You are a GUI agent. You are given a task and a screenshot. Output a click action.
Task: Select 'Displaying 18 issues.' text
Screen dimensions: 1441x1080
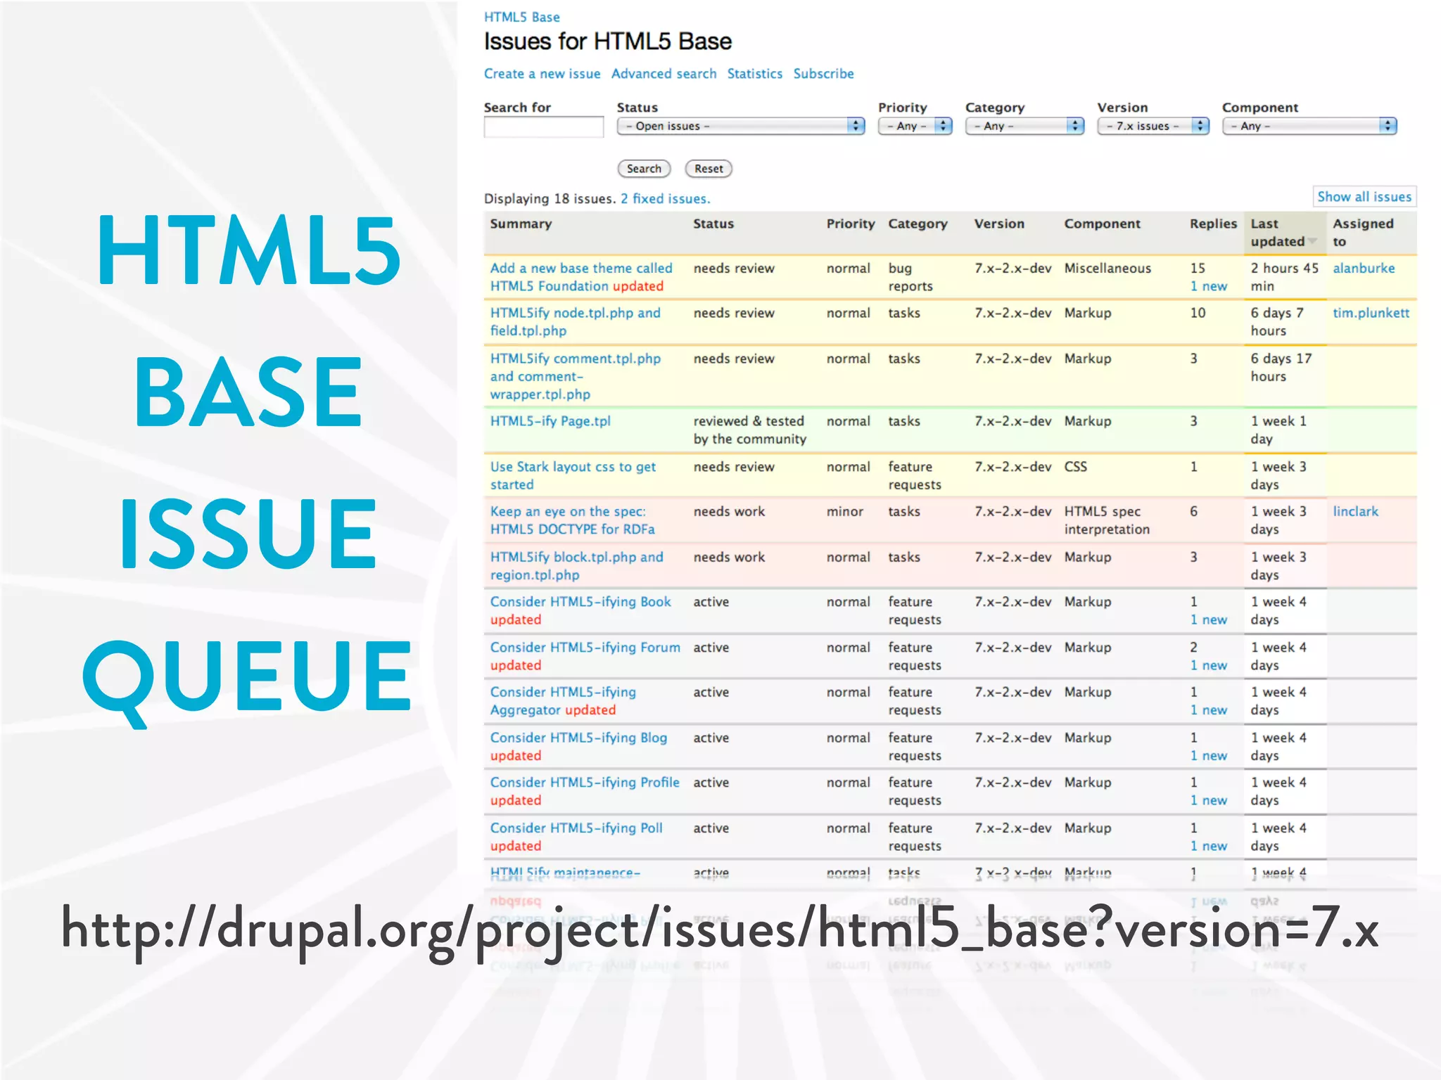pyautogui.click(x=550, y=199)
